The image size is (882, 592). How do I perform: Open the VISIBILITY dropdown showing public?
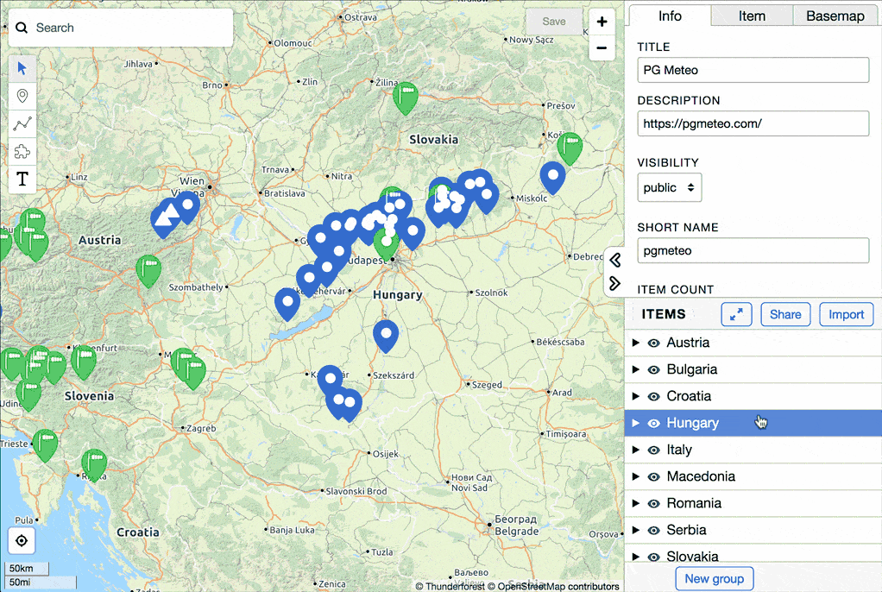669,187
